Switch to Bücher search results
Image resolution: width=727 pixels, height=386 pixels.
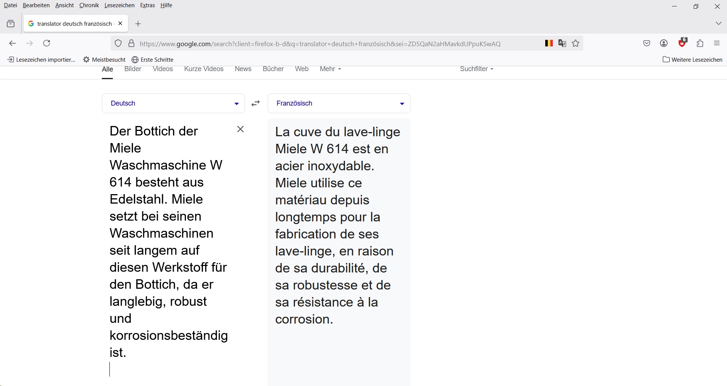[x=273, y=69]
